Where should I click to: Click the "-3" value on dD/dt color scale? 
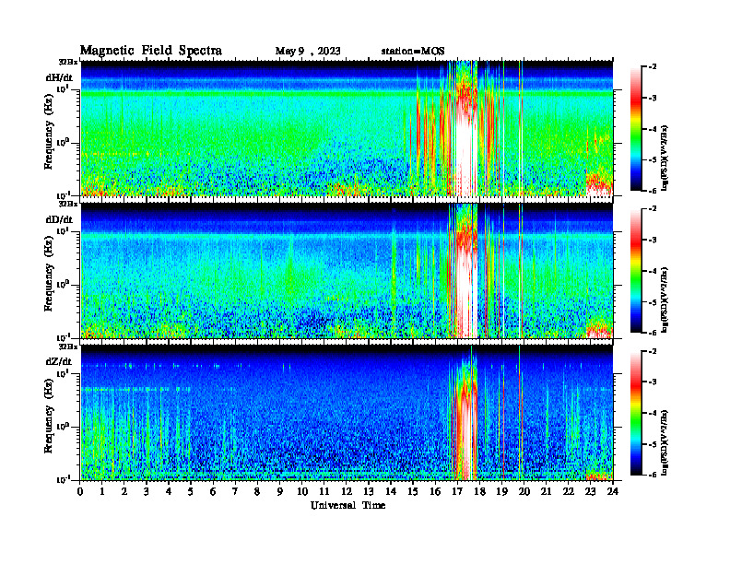click(653, 241)
